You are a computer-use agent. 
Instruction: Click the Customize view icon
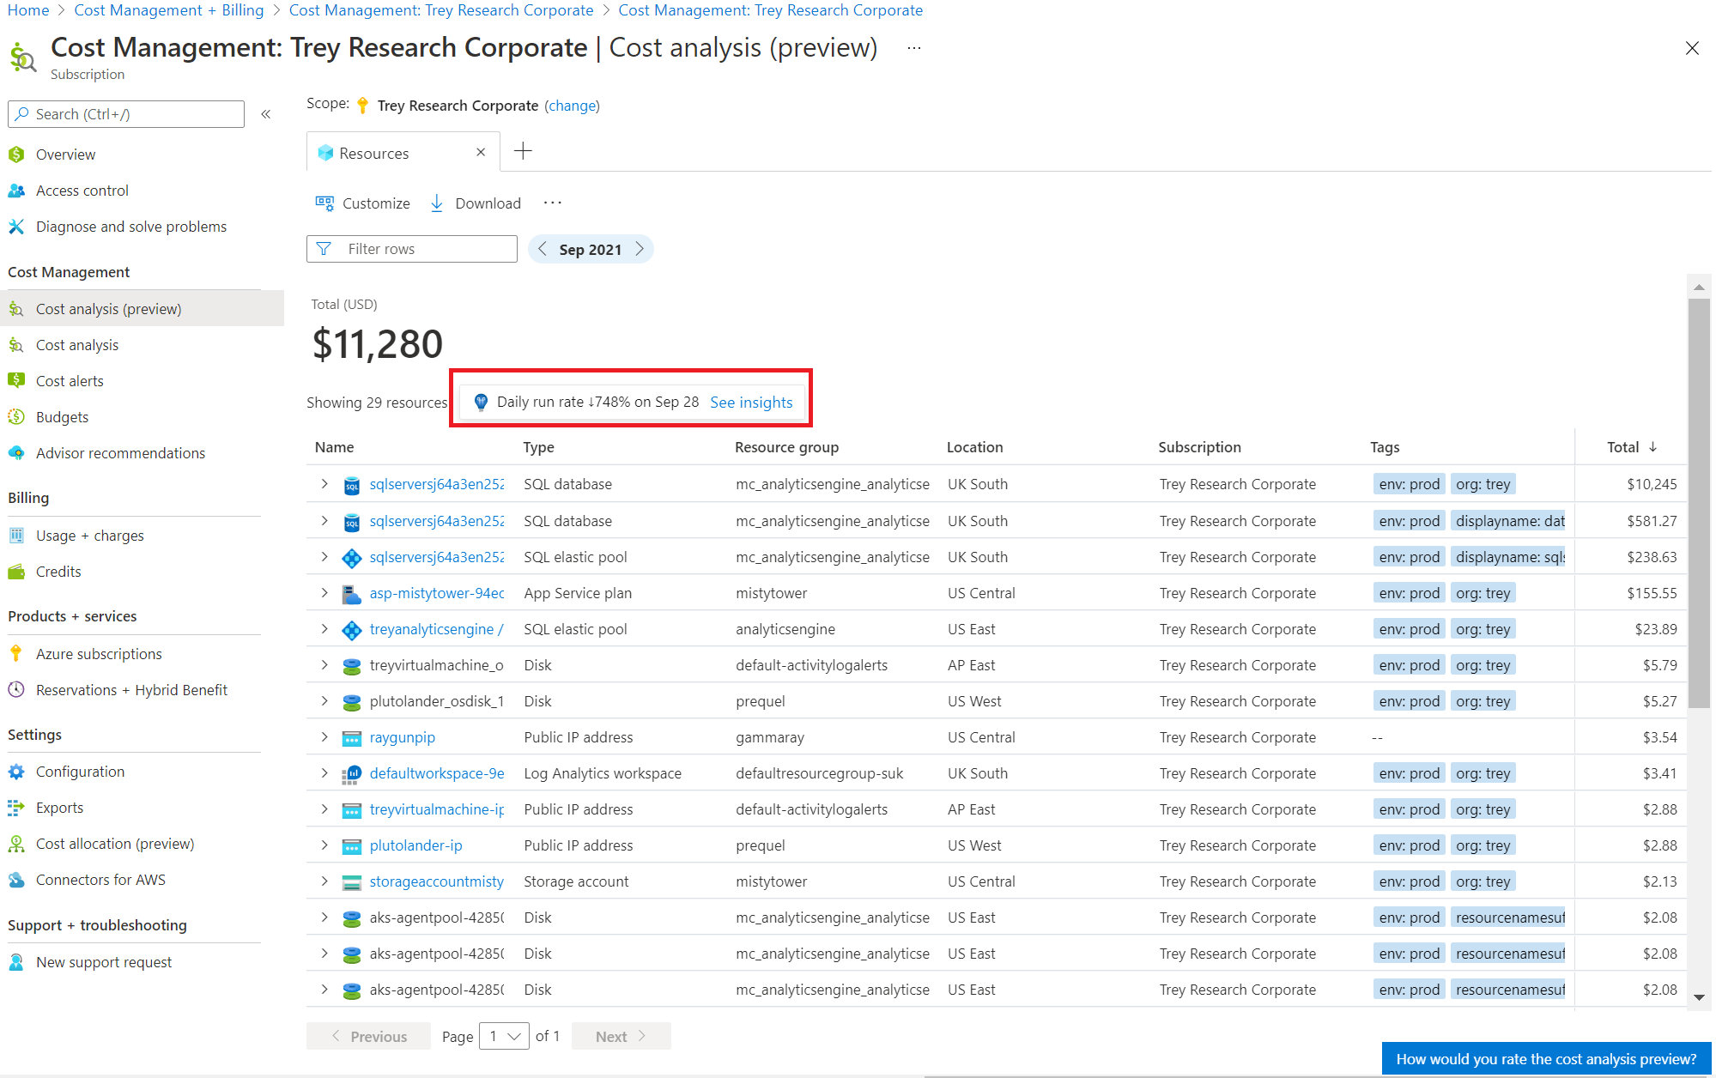click(x=324, y=203)
